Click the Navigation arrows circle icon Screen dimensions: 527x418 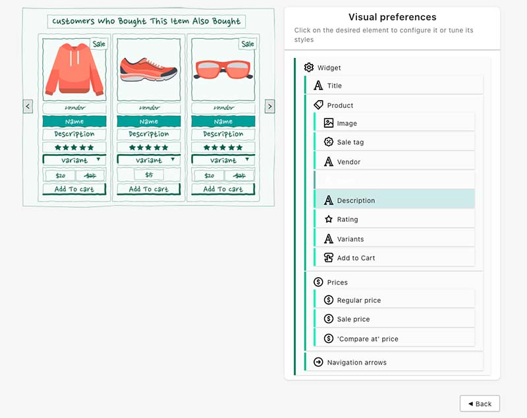319,362
